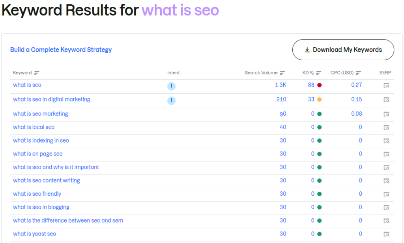Open the Build a Complete Keyword Strategy link
This screenshot has height=243, width=404.
click(x=61, y=50)
